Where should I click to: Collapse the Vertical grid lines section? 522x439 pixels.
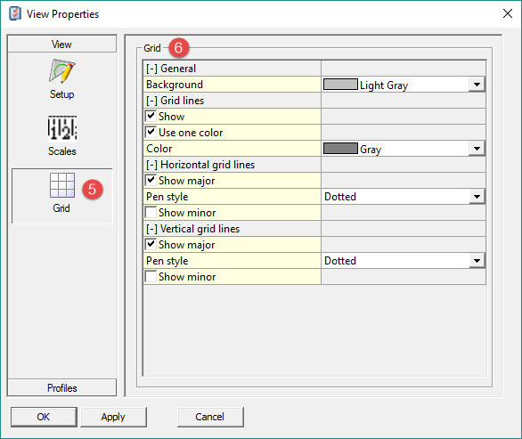tap(151, 229)
